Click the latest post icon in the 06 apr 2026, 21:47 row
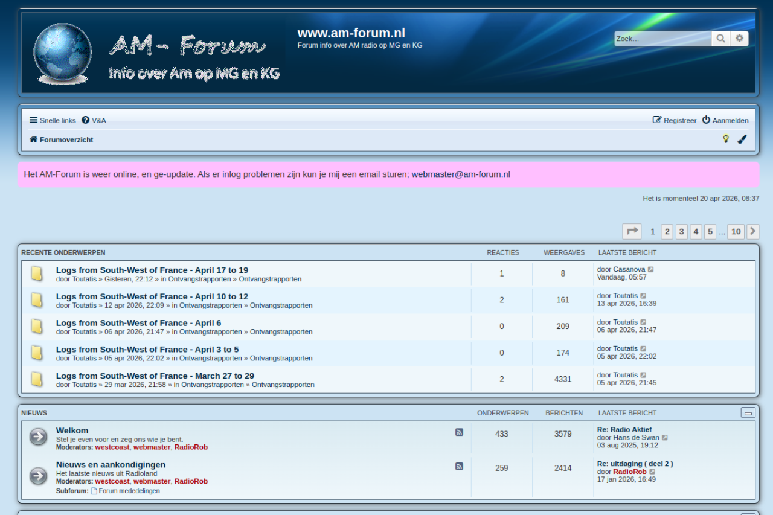The width and height of the screenshot is (773, 515). 643,322
